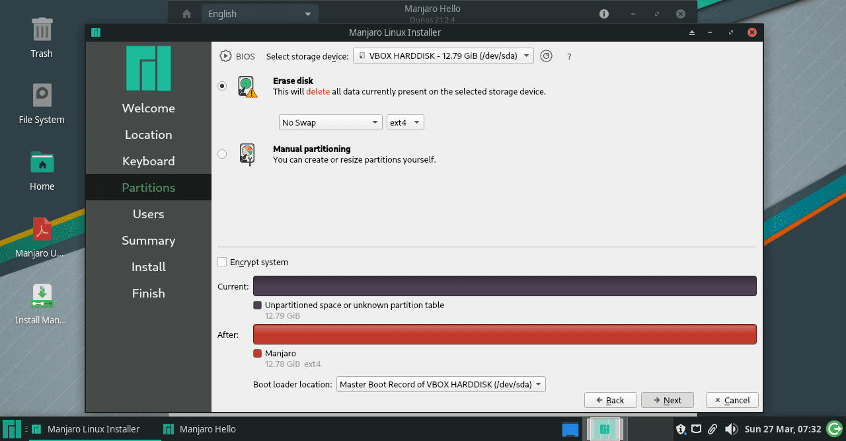Click the dark Unpartitioned space legend swatch
The image size is (846, 441).
tap(257, 305)
